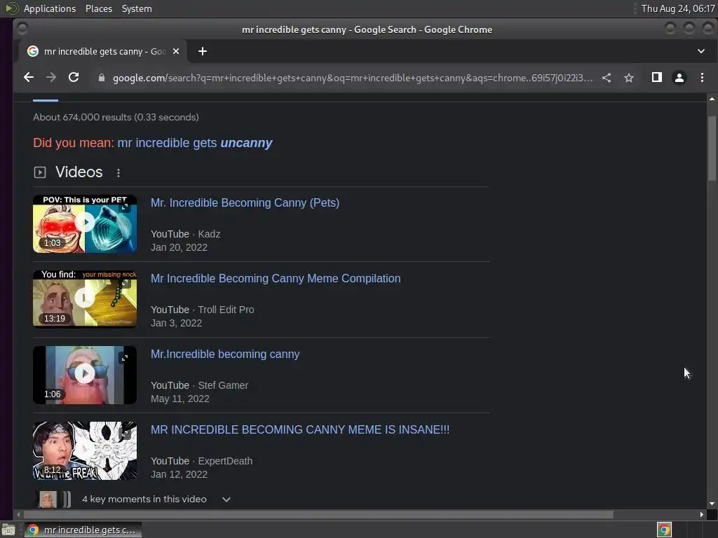
Task: Open 'Mr Incredible Becoming Canny Meme Compilation' link
Action: (x=276, y=278)
